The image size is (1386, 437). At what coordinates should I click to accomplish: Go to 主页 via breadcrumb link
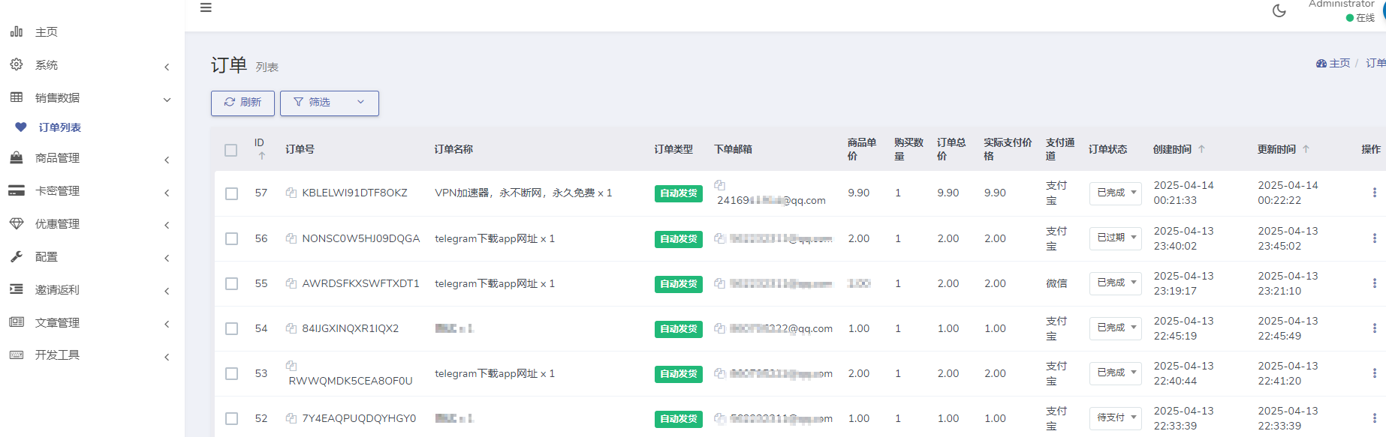pyautogui.click(x=1333, y=64)
